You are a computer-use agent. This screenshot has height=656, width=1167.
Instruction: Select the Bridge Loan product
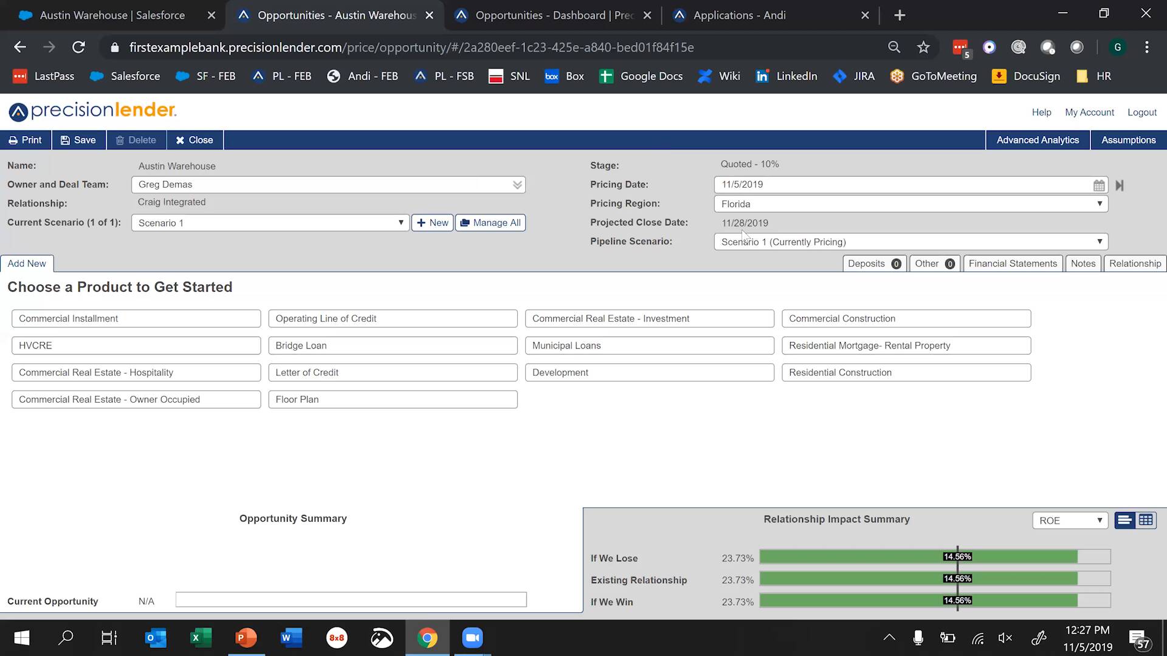tap(393, 345)
